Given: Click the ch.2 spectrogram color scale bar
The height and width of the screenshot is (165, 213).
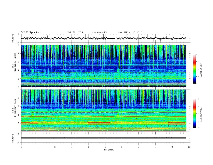Looking at the screenshot, I should pos(194,114).
